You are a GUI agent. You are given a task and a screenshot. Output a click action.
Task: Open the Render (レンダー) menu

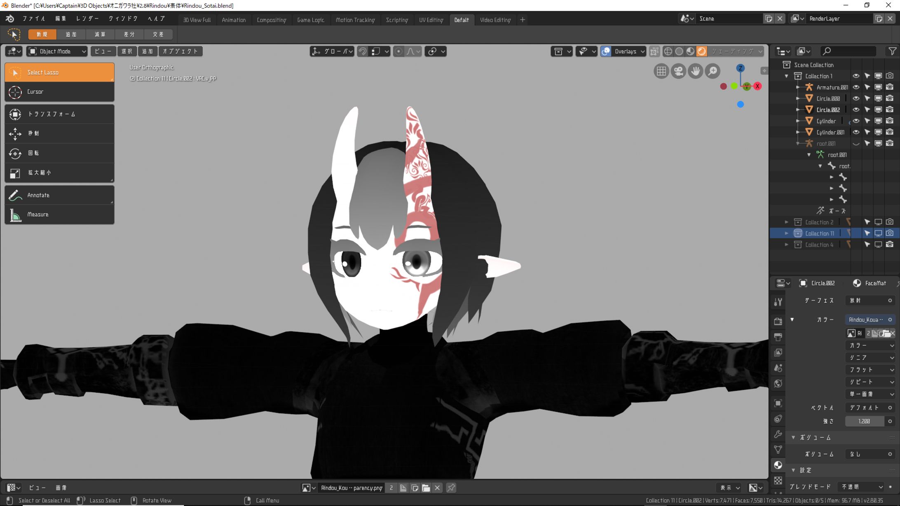click(x=87, y=19)
